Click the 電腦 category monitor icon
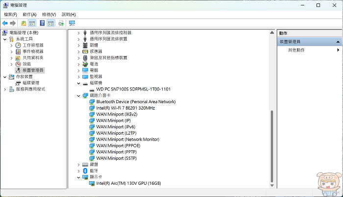This screenshot has height=197, width=343. click(85, 70)
